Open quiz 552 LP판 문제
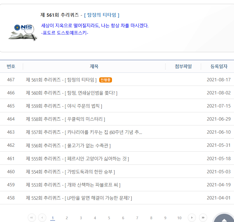This screenshot has height=222, width=234. 79,198
